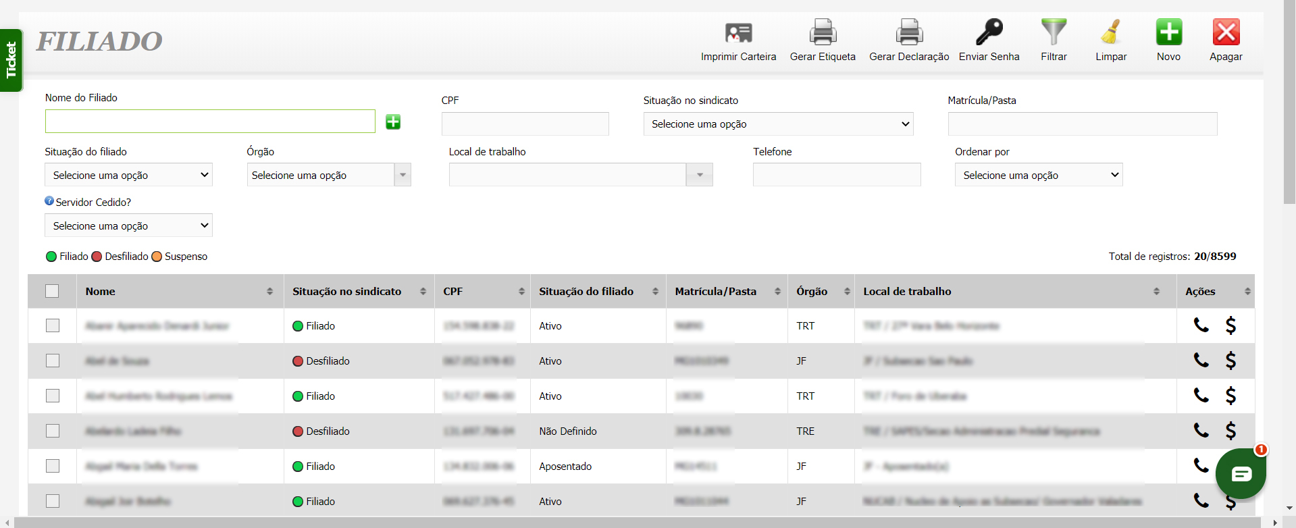This screenshot has width=1296, height=528.
Task: Open the green Ticket side tab
Action: click(x=11, y=60)
